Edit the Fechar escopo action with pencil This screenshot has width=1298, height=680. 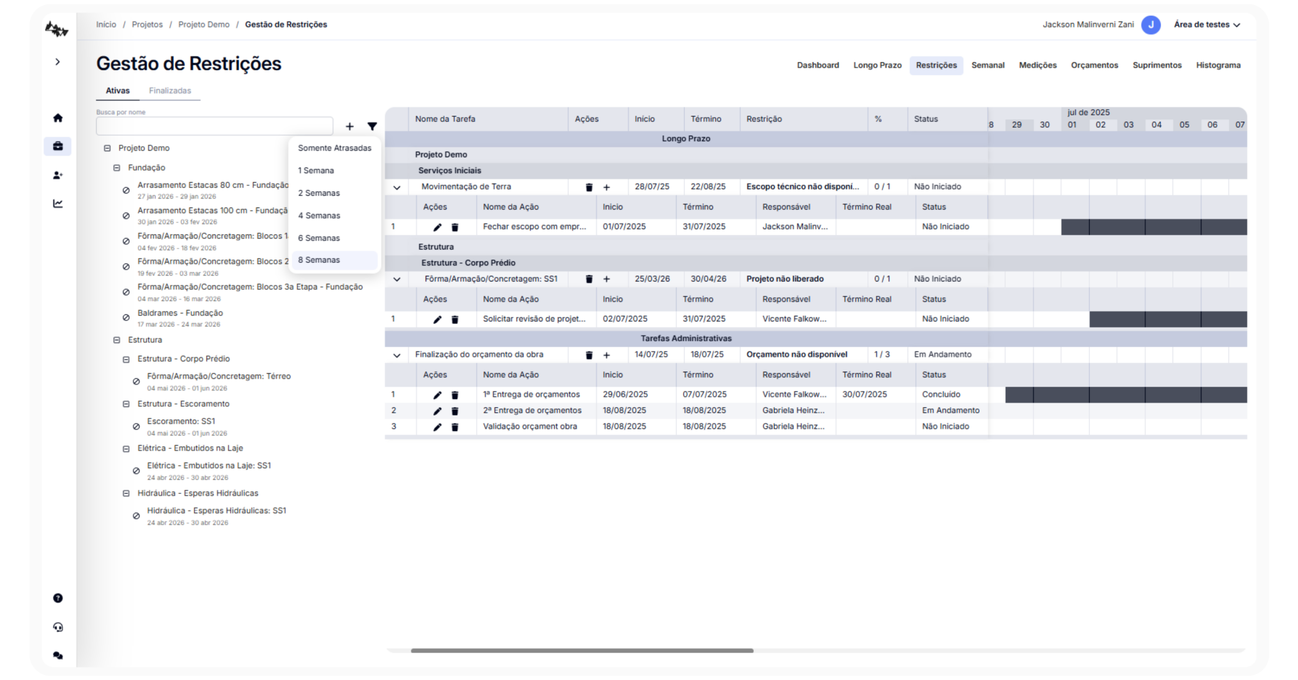(x=437, y=227)
